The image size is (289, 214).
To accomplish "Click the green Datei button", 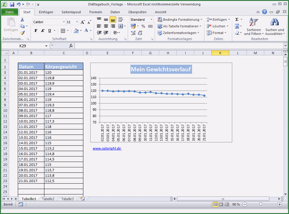I will click(9, 12).
